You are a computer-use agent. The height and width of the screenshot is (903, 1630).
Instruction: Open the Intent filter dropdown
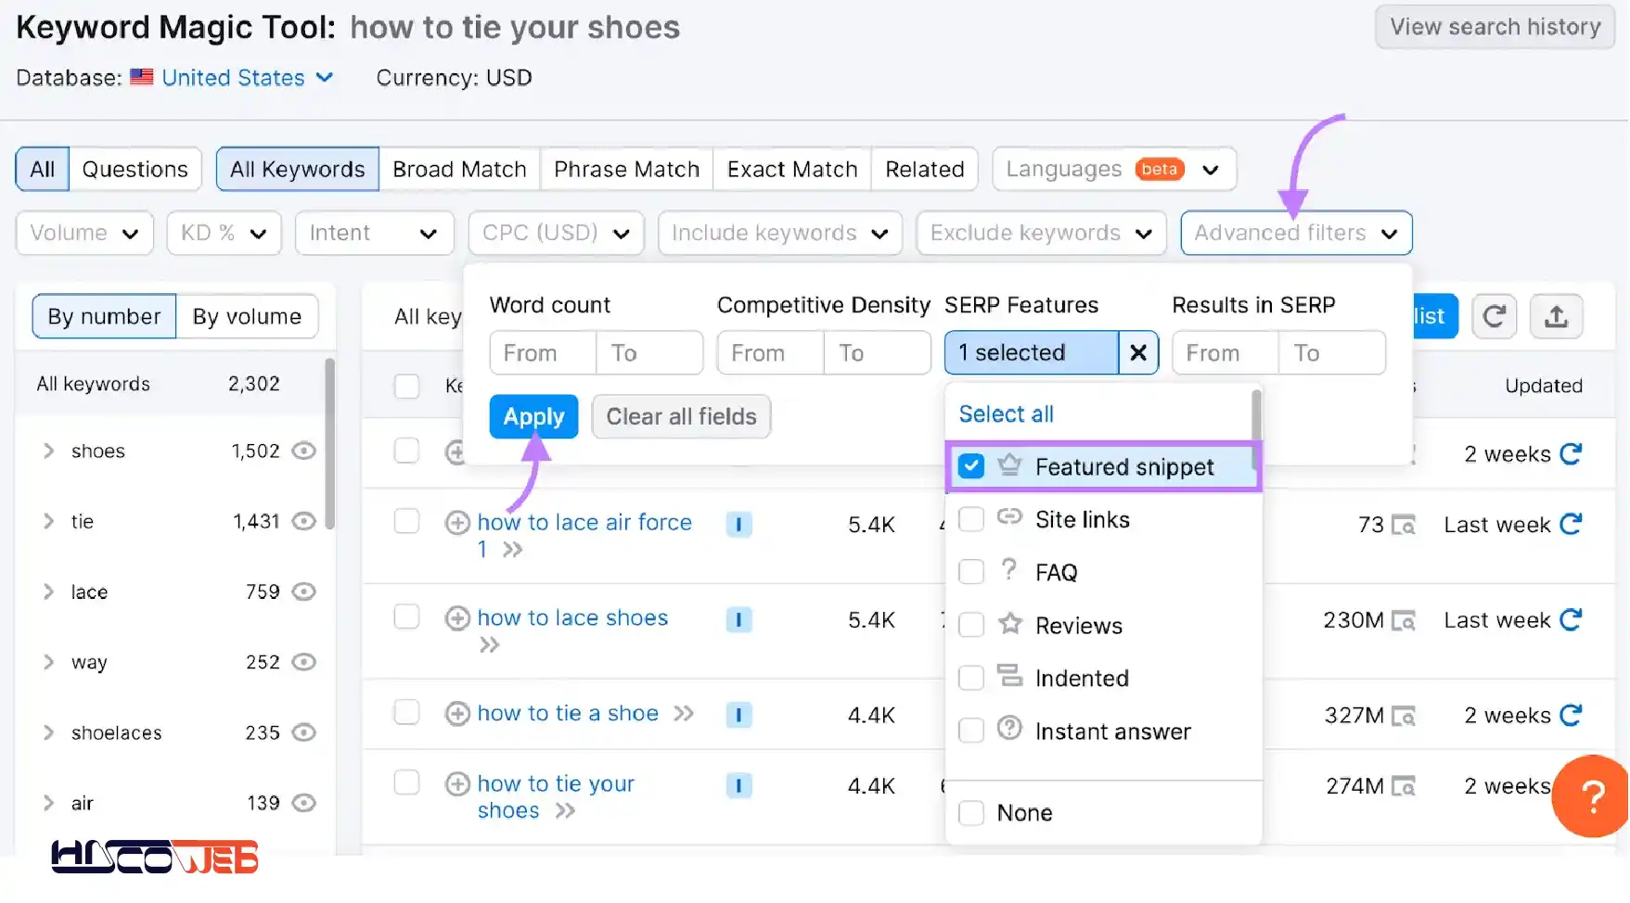click(374, 233)
